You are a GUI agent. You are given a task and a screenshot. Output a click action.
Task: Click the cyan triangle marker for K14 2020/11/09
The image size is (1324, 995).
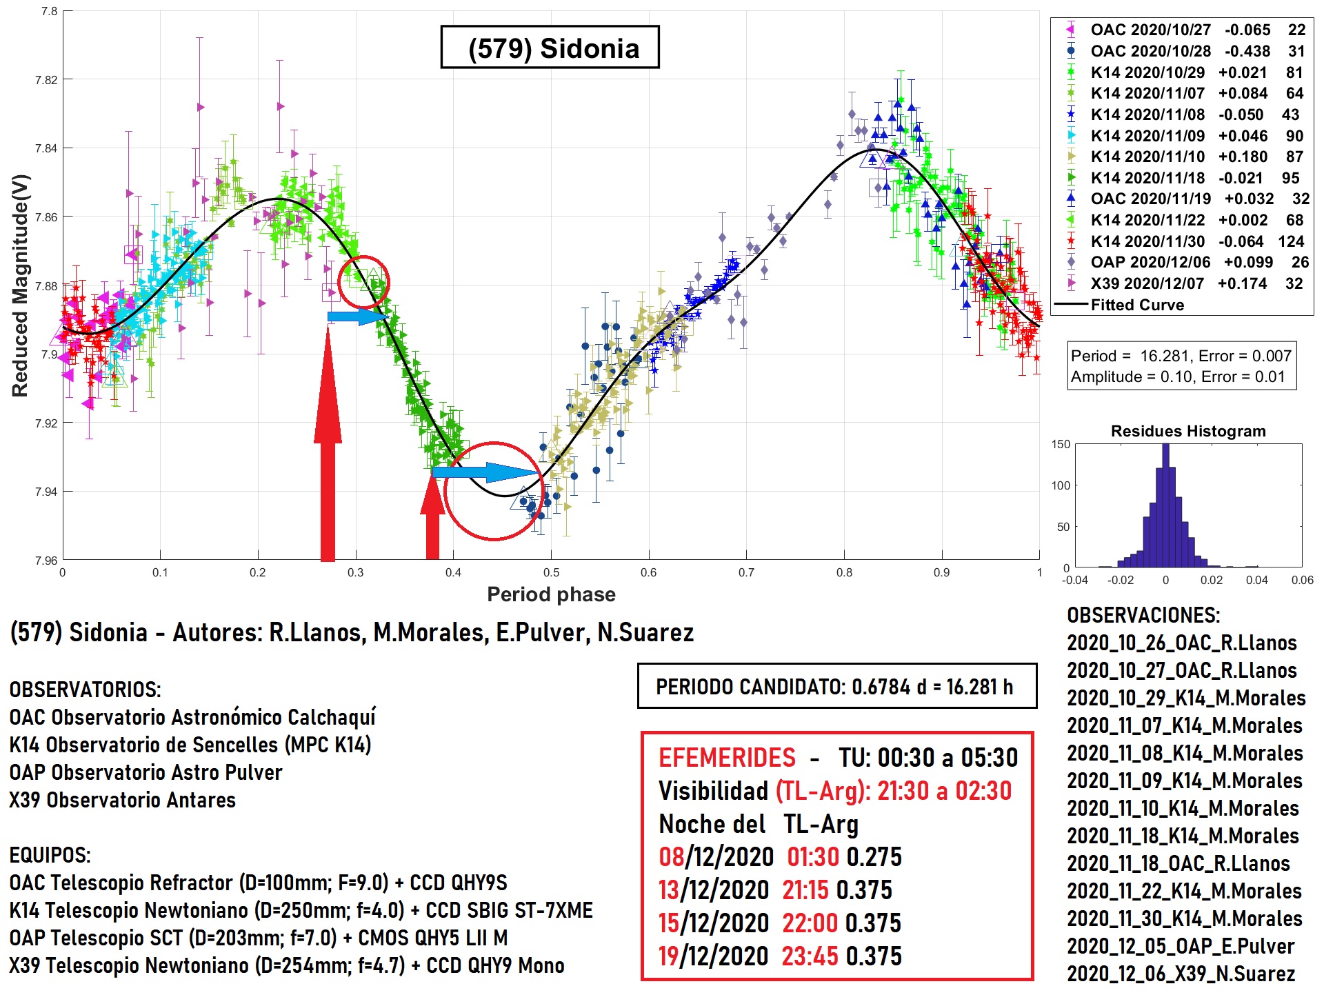coord(1070,136)
